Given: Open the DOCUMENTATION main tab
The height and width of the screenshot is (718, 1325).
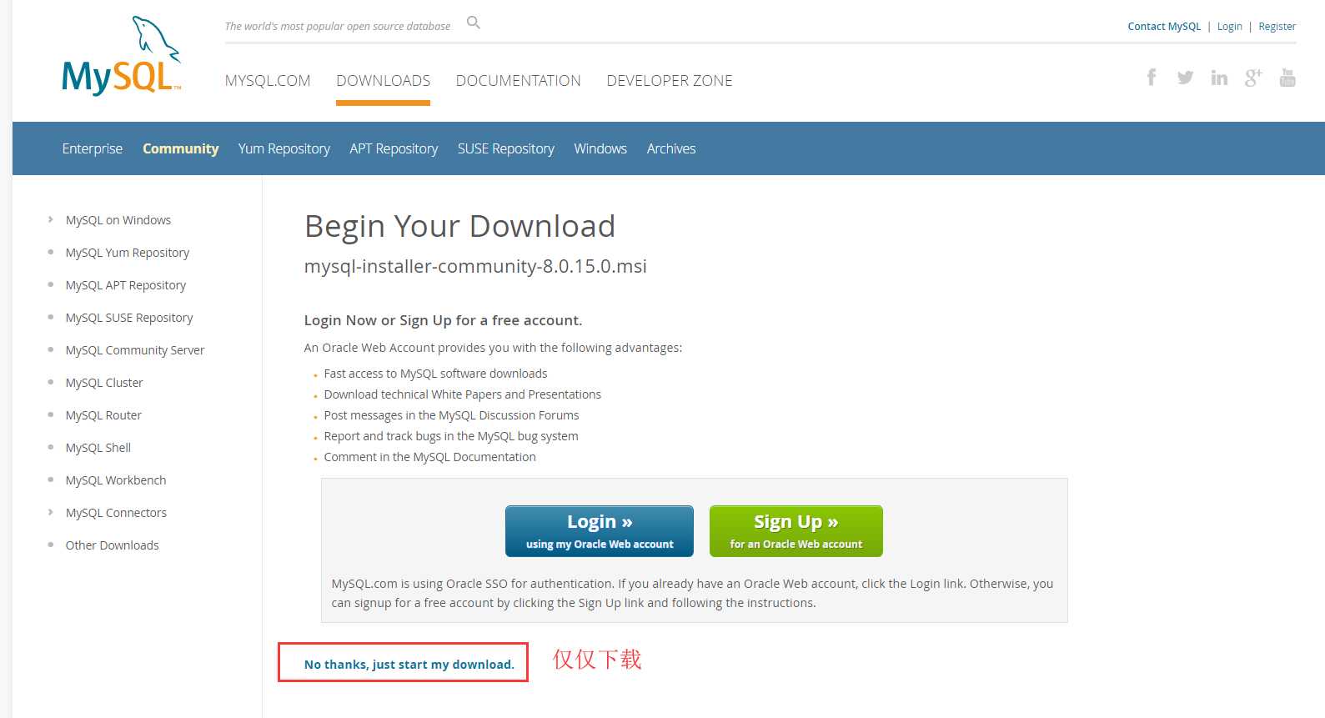Looking at the screenshot, I should coord(519,81).
